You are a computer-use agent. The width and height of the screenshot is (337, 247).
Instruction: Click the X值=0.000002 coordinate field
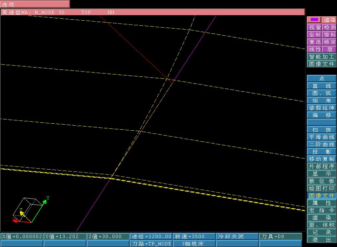click(22, 236)
